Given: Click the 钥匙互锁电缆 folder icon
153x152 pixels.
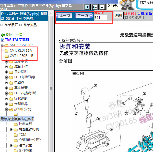Looking at the screenshot, I should click(16, 130).
